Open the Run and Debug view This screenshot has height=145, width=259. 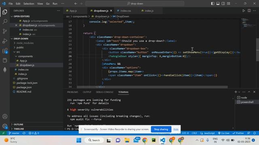click(5, 41)
